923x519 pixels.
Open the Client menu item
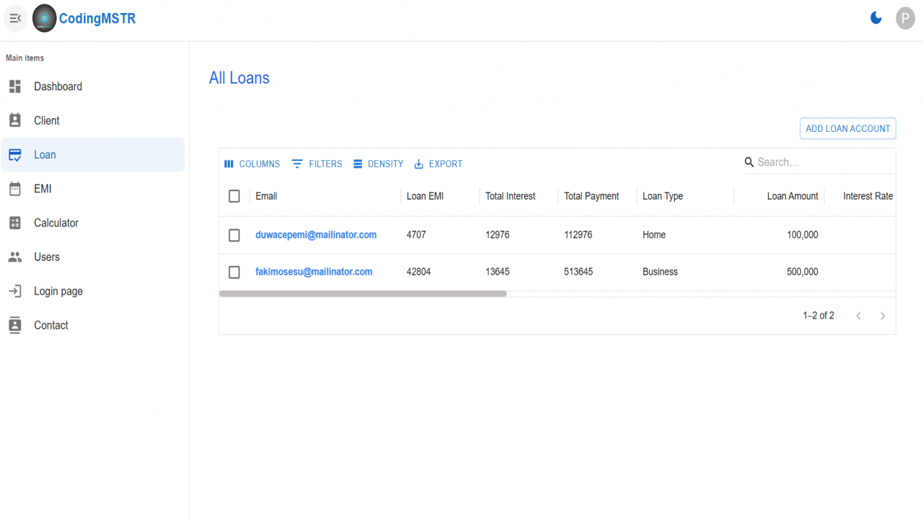pos(92,120)
